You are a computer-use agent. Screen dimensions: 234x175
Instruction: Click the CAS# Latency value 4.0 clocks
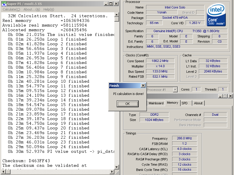point(185,149)
